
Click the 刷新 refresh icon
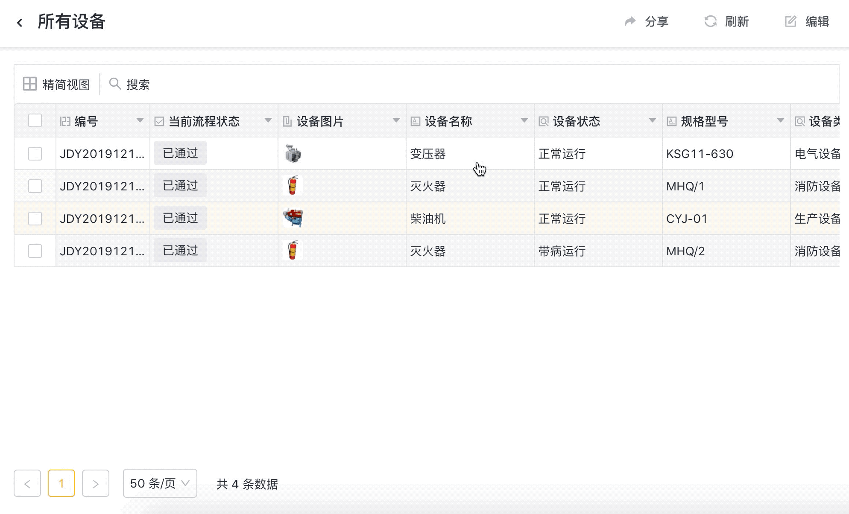(710, 21)
